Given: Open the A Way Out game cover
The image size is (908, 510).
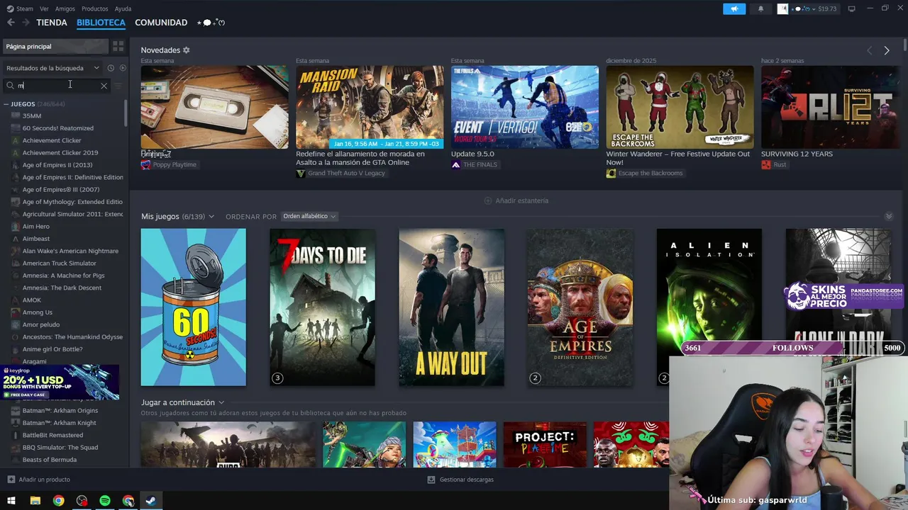Looking at the screenshot, I should (x=451, y=307).
